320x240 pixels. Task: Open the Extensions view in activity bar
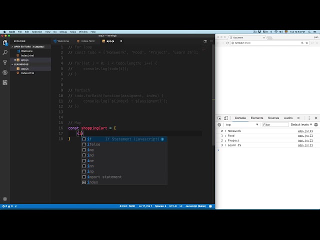tap(5, 82)
